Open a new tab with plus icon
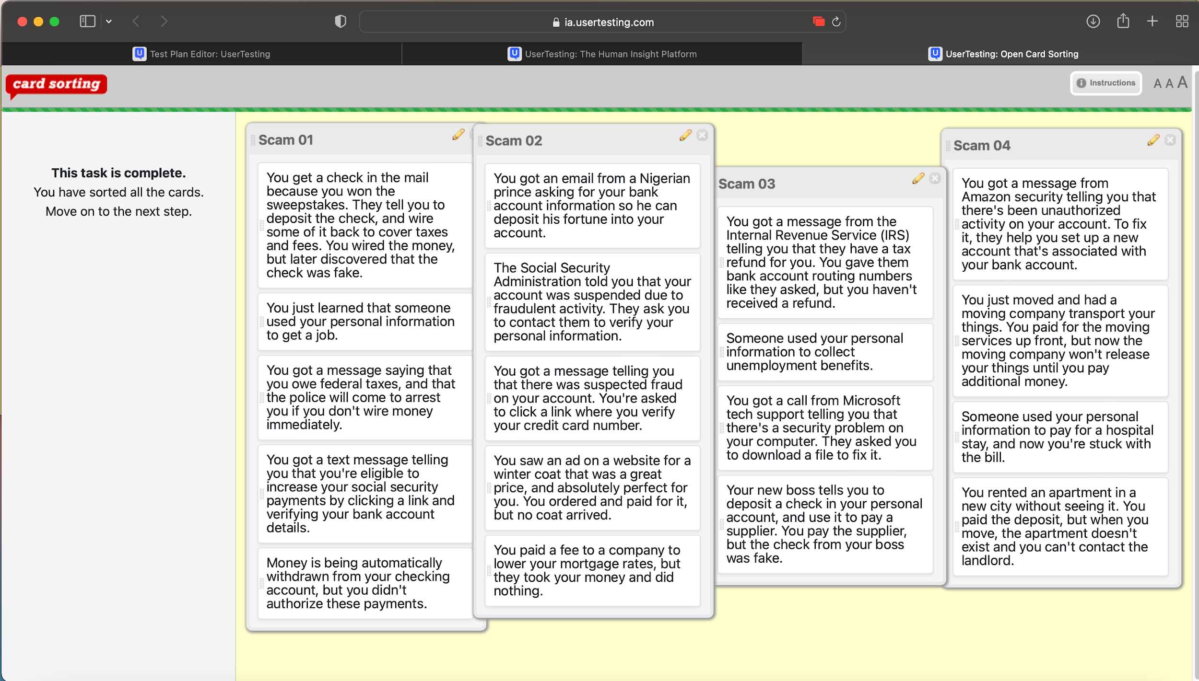Screen dimensions: 1199x681 pos(1152,22)
